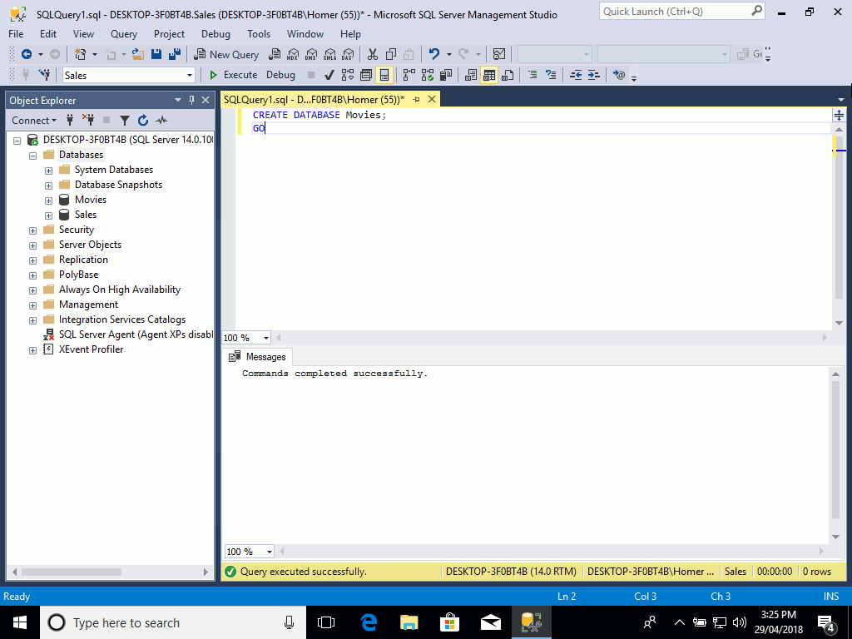Expand the Movies database node

click(x=48, y=201)
